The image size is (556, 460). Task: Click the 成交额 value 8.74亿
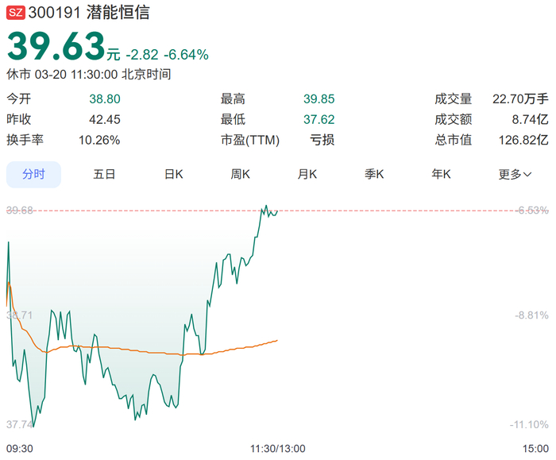[530, 119]
